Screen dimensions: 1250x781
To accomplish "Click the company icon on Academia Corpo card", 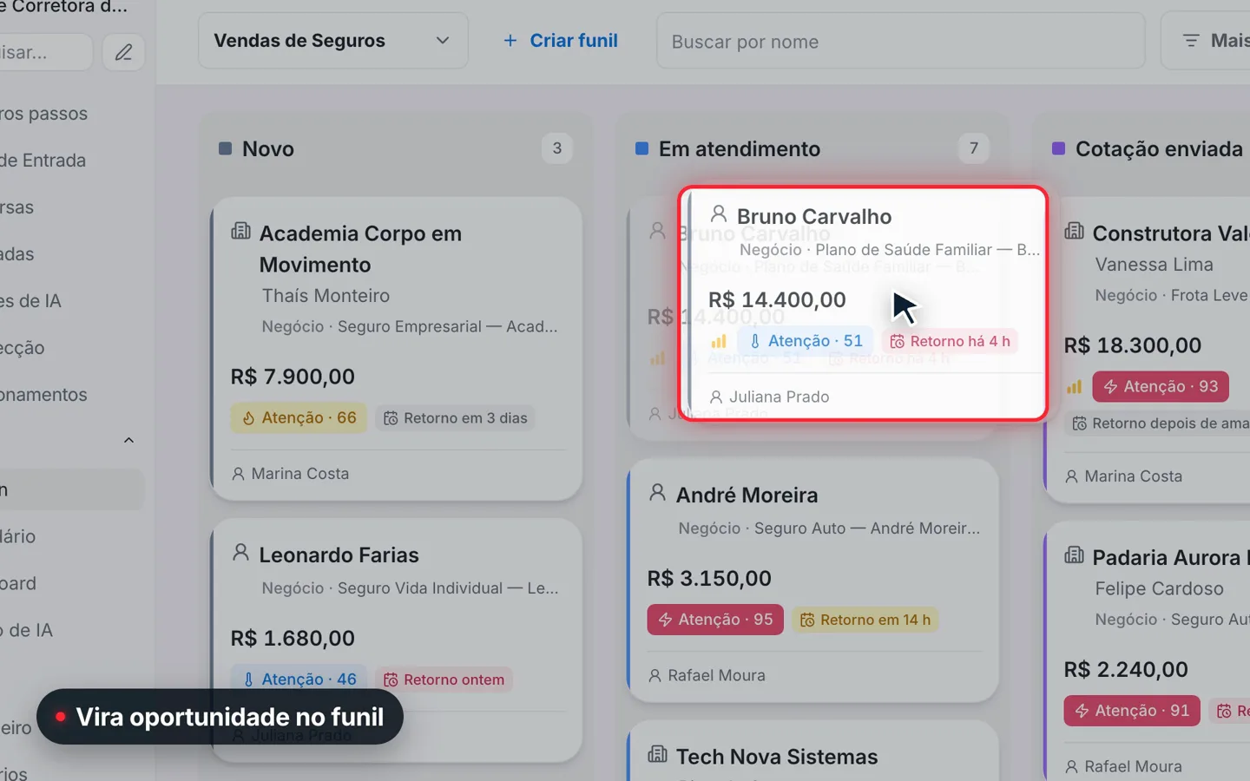I will [240, 231].
